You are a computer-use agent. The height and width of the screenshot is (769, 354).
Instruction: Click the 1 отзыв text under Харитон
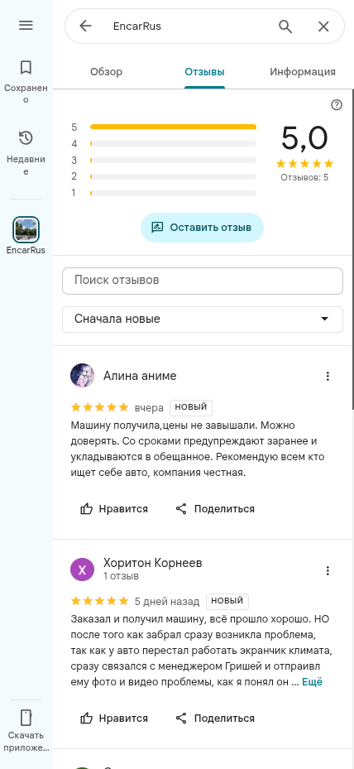click(121, 576)
